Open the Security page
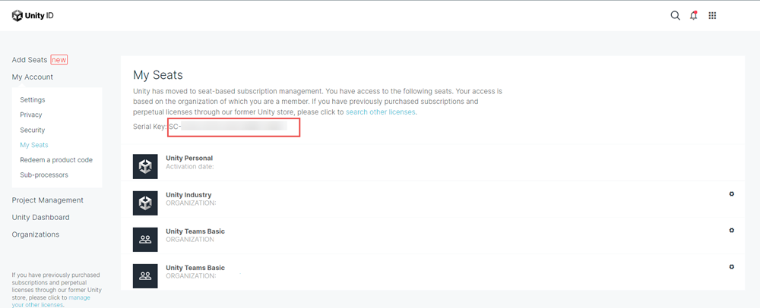Screen dimensions: 760x308 33,130
